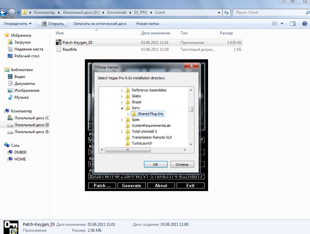Screen dimensions: 310x234
Task: Expand the Total Uninstall 5 folder
Action: (x=122, y=132)
